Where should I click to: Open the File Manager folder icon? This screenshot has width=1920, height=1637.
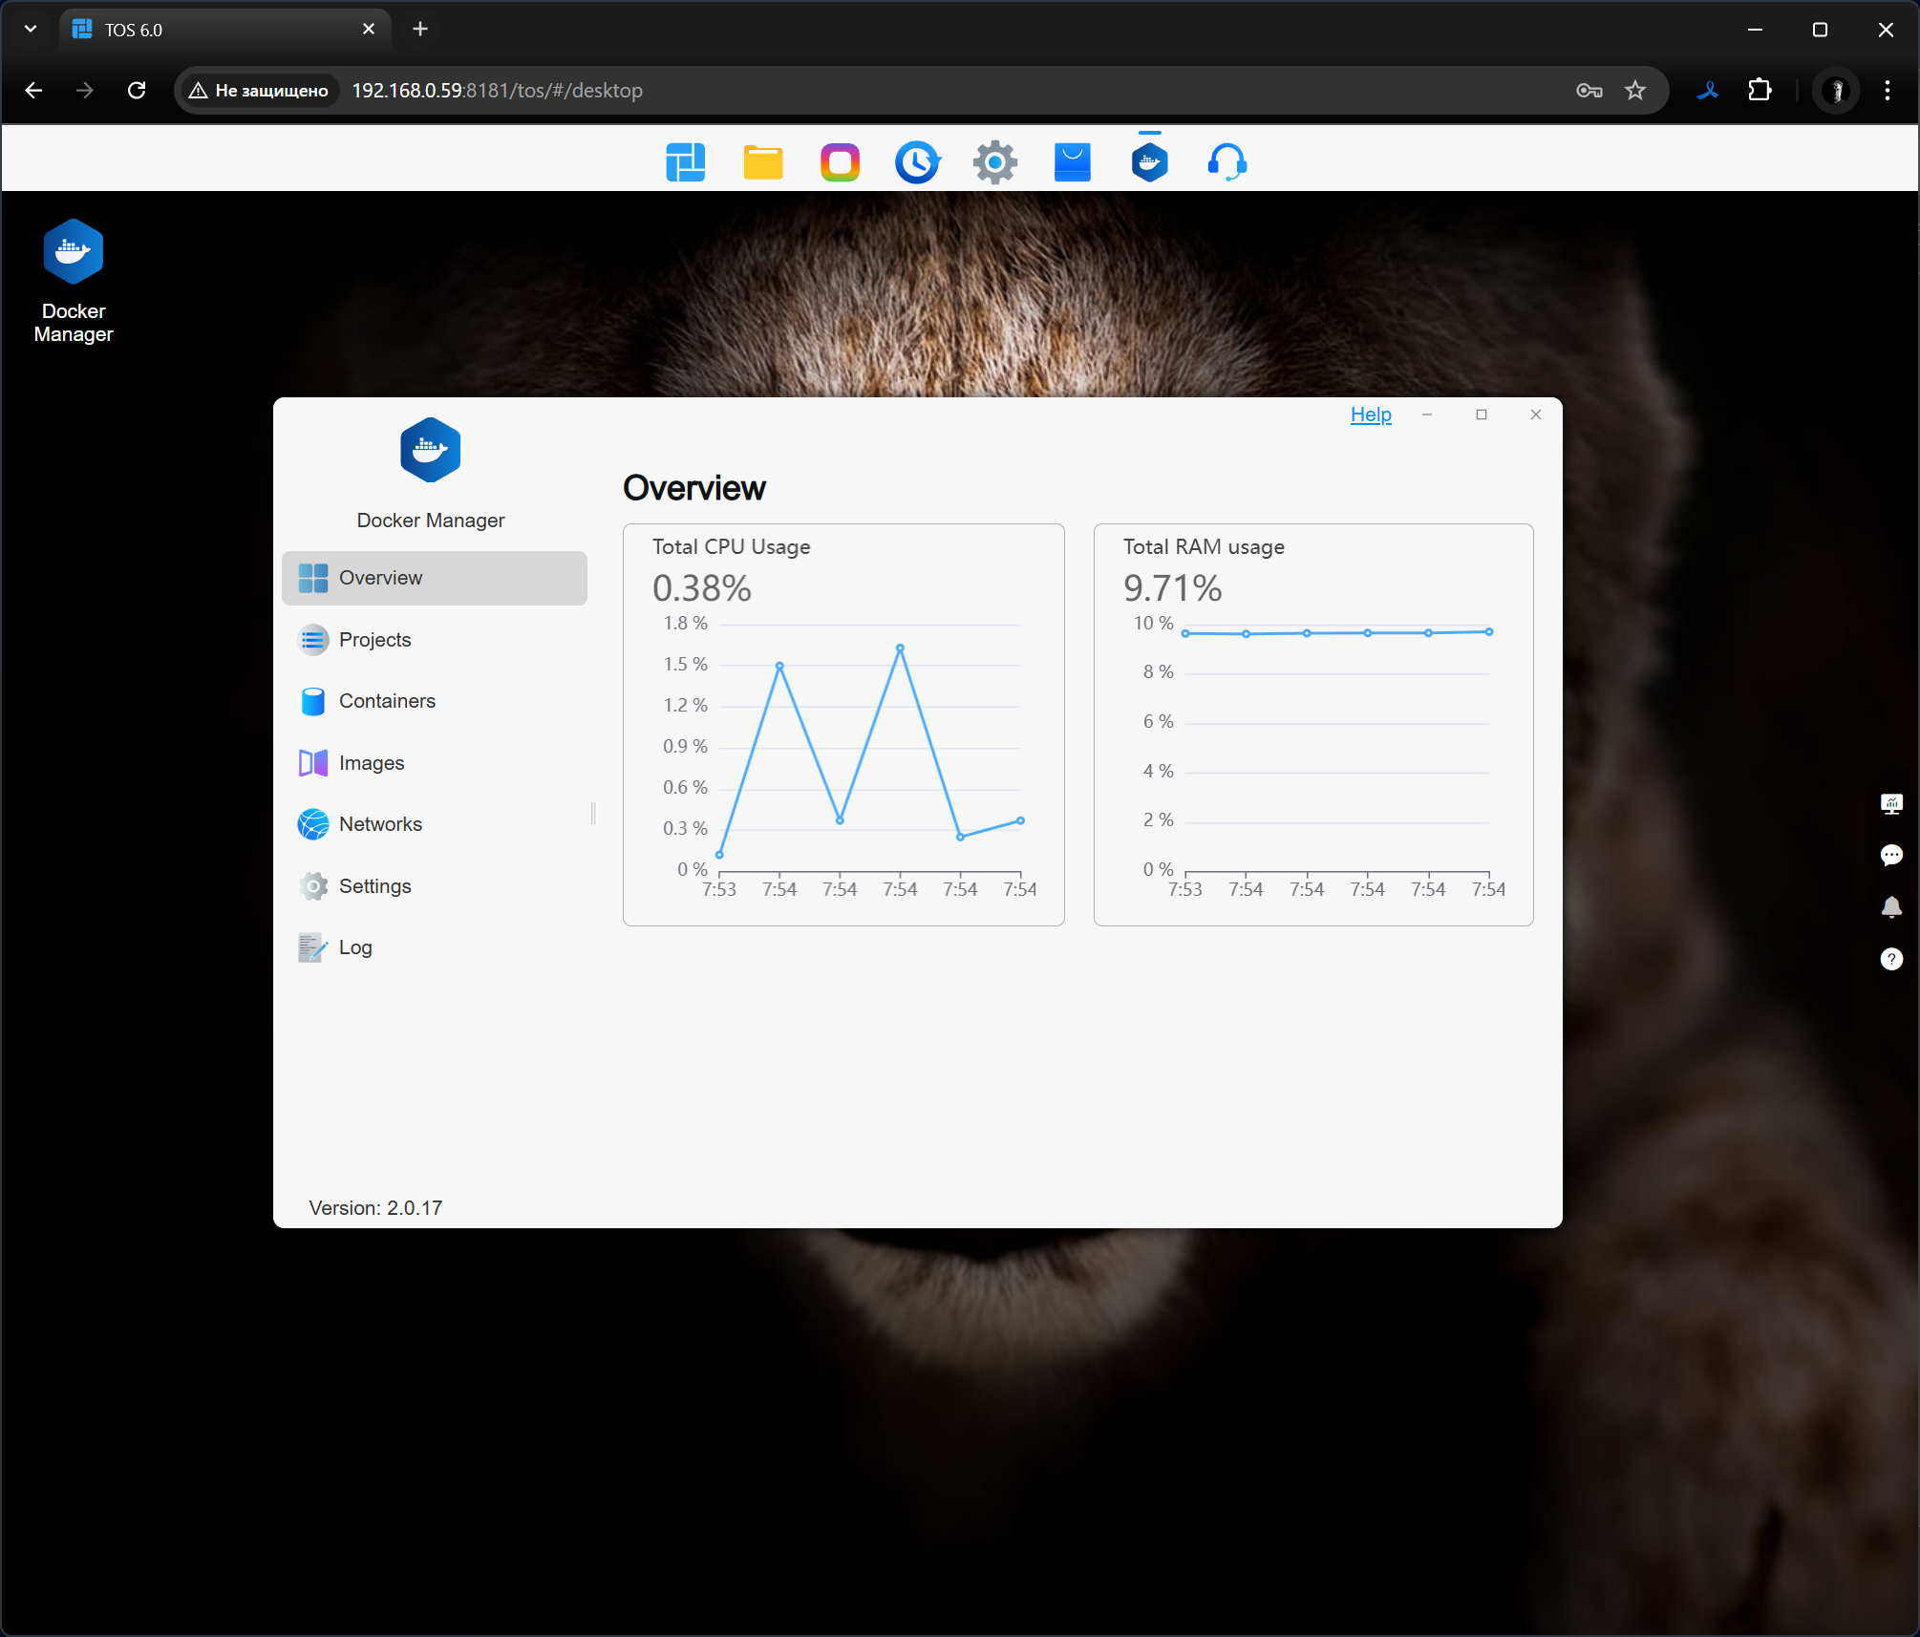(x=762, y=162)
